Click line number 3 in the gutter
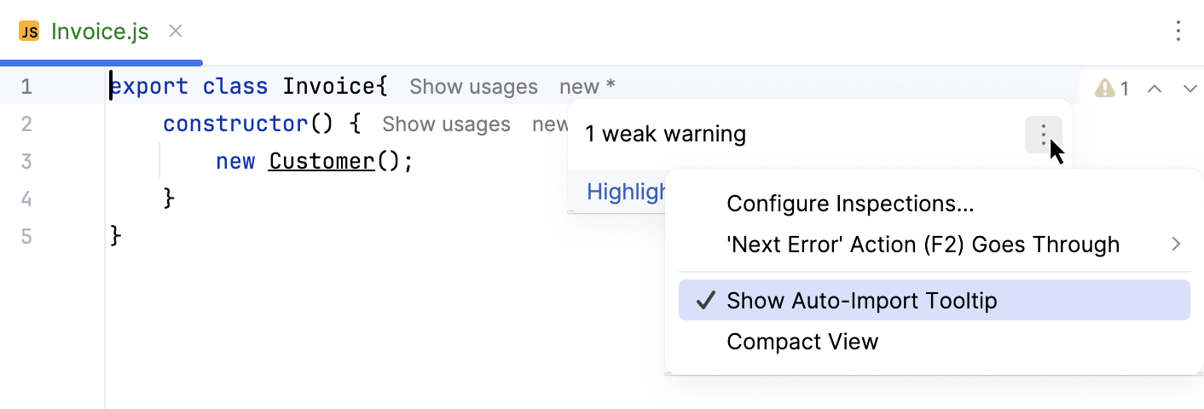The width and height of the screenshot is (1204, 409). 26,162
